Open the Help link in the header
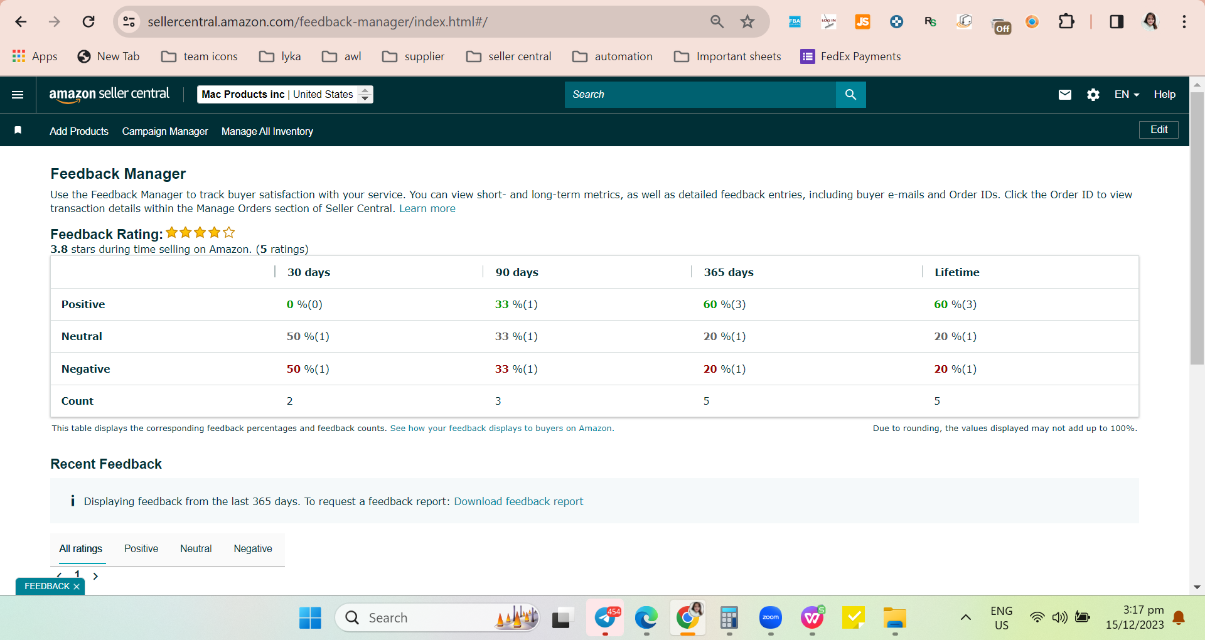This screenshot has width=1205, height=640. point(1165,95)
